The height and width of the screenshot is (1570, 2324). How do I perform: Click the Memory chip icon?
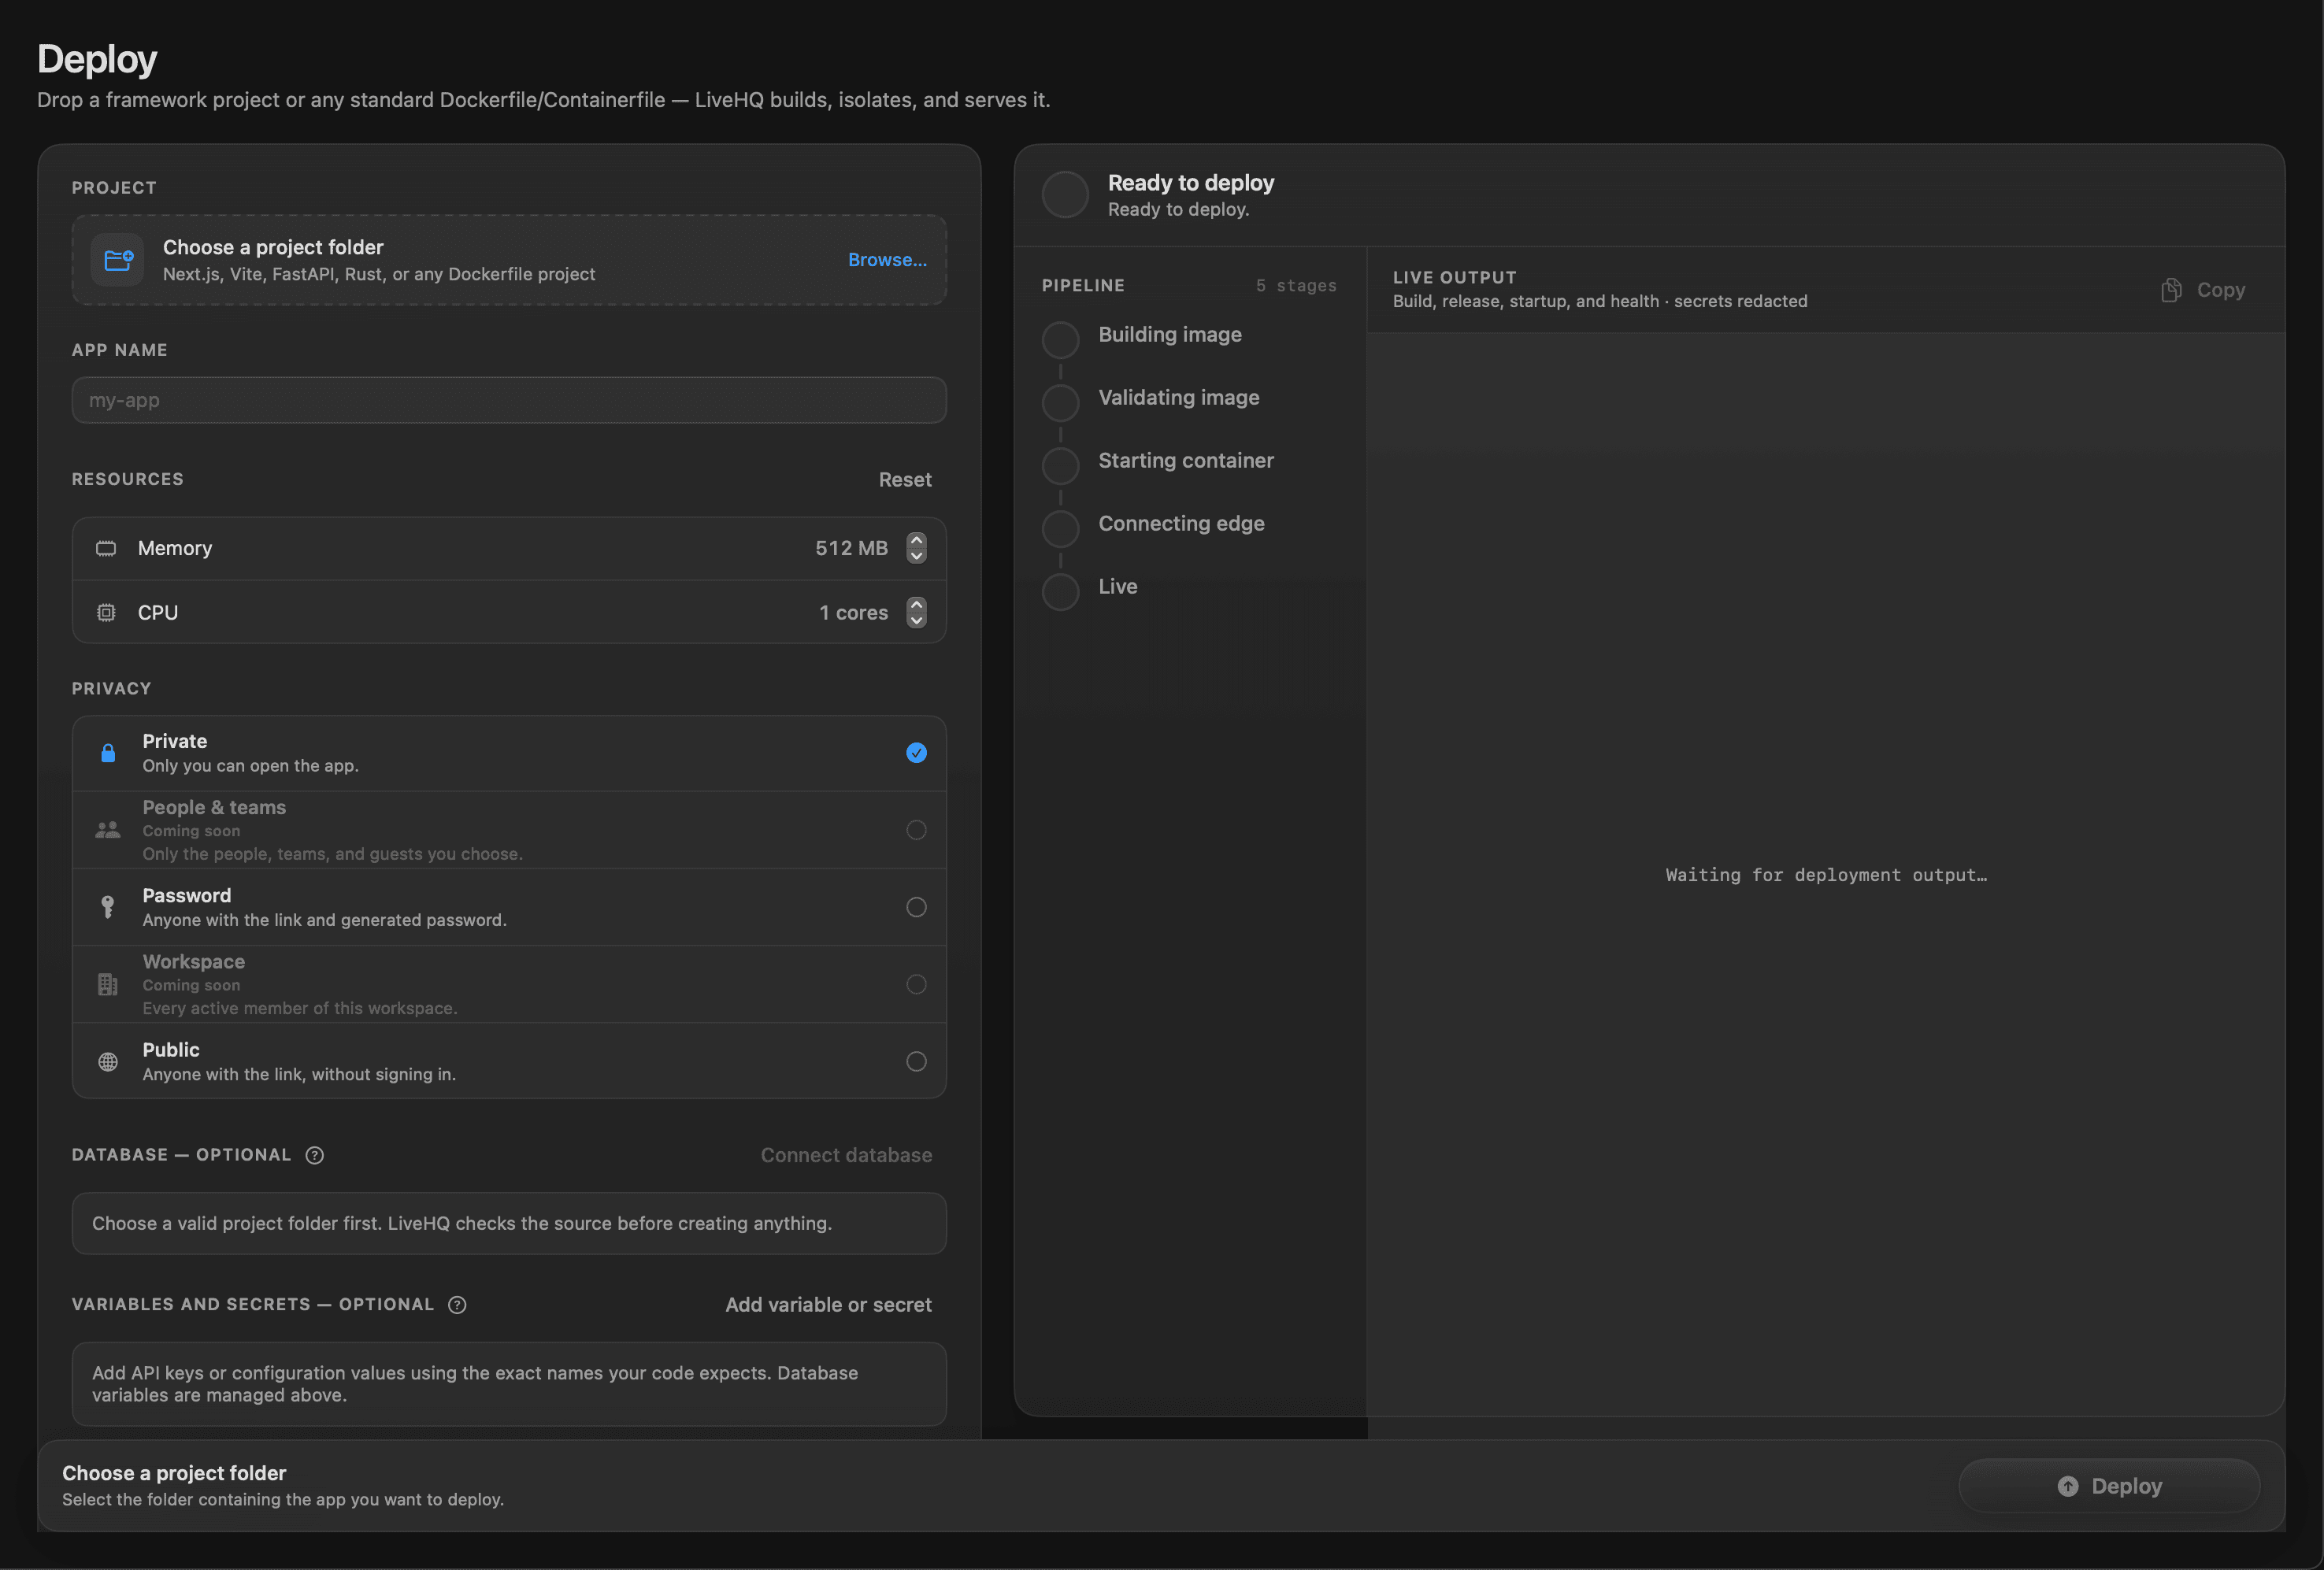pos(106,548)
